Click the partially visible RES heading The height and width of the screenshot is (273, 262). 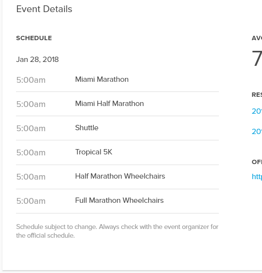[x=257, y=95]
